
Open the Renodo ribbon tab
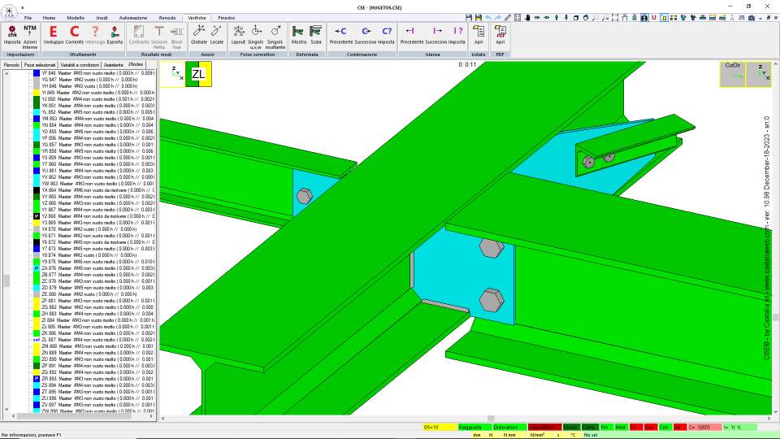click(167, 18)
